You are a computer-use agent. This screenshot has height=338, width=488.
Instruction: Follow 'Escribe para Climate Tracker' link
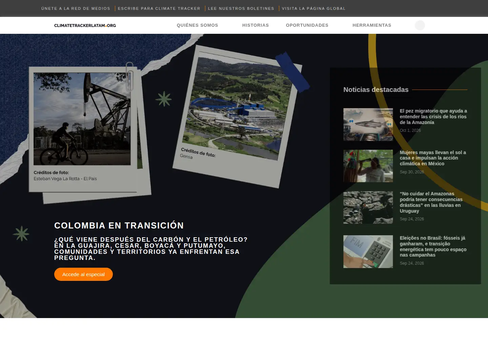(x=159, y=8)
